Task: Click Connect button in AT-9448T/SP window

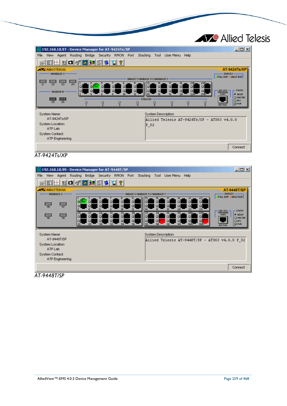Action: coord(239,267)
